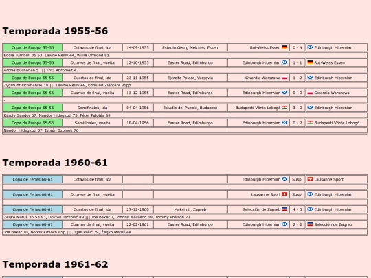Click Swiss flag beside Lausanne Sport ida row

click(310, 179)
